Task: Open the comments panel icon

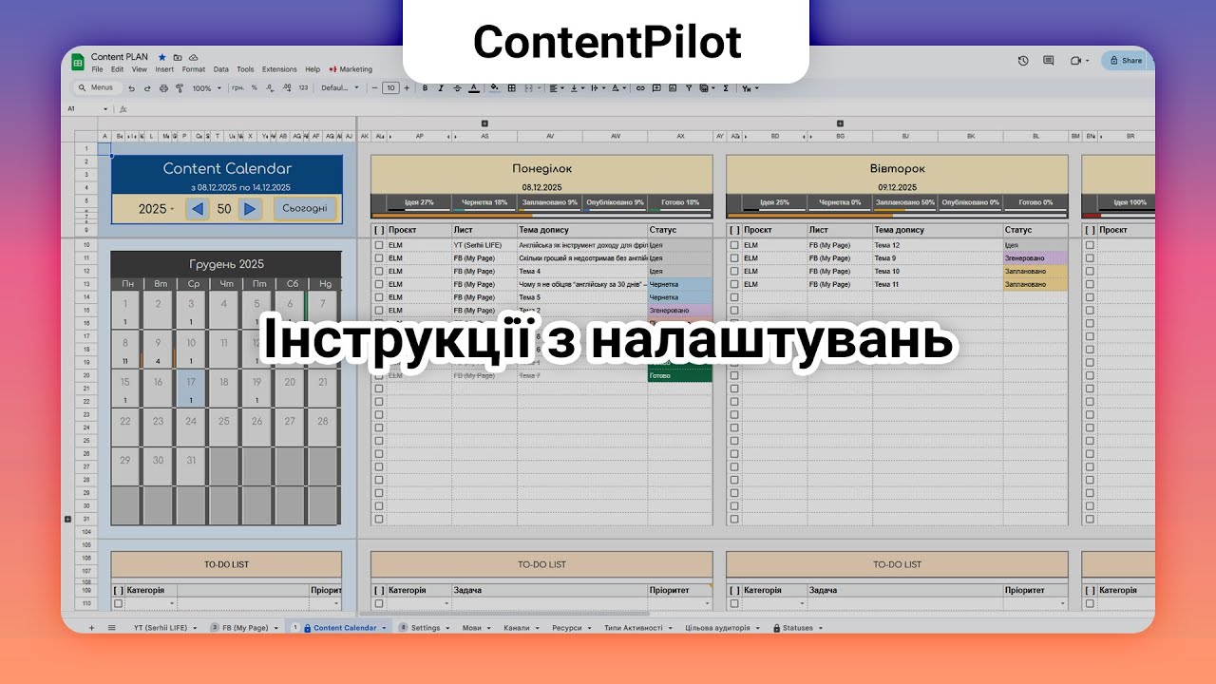Action: [x=1049, y=60]
